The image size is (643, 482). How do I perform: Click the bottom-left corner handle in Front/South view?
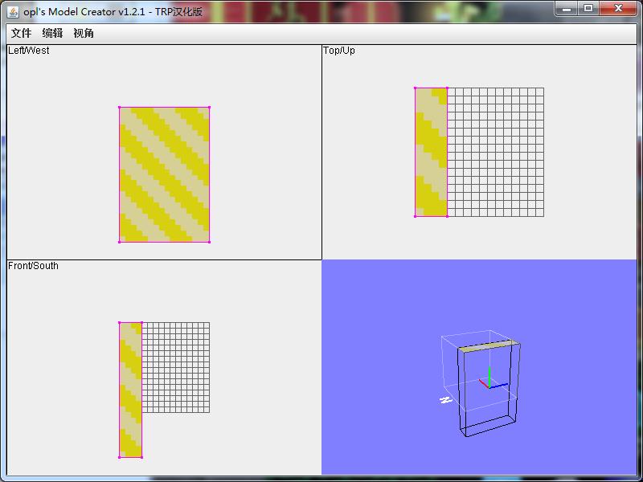coord(120,457)
